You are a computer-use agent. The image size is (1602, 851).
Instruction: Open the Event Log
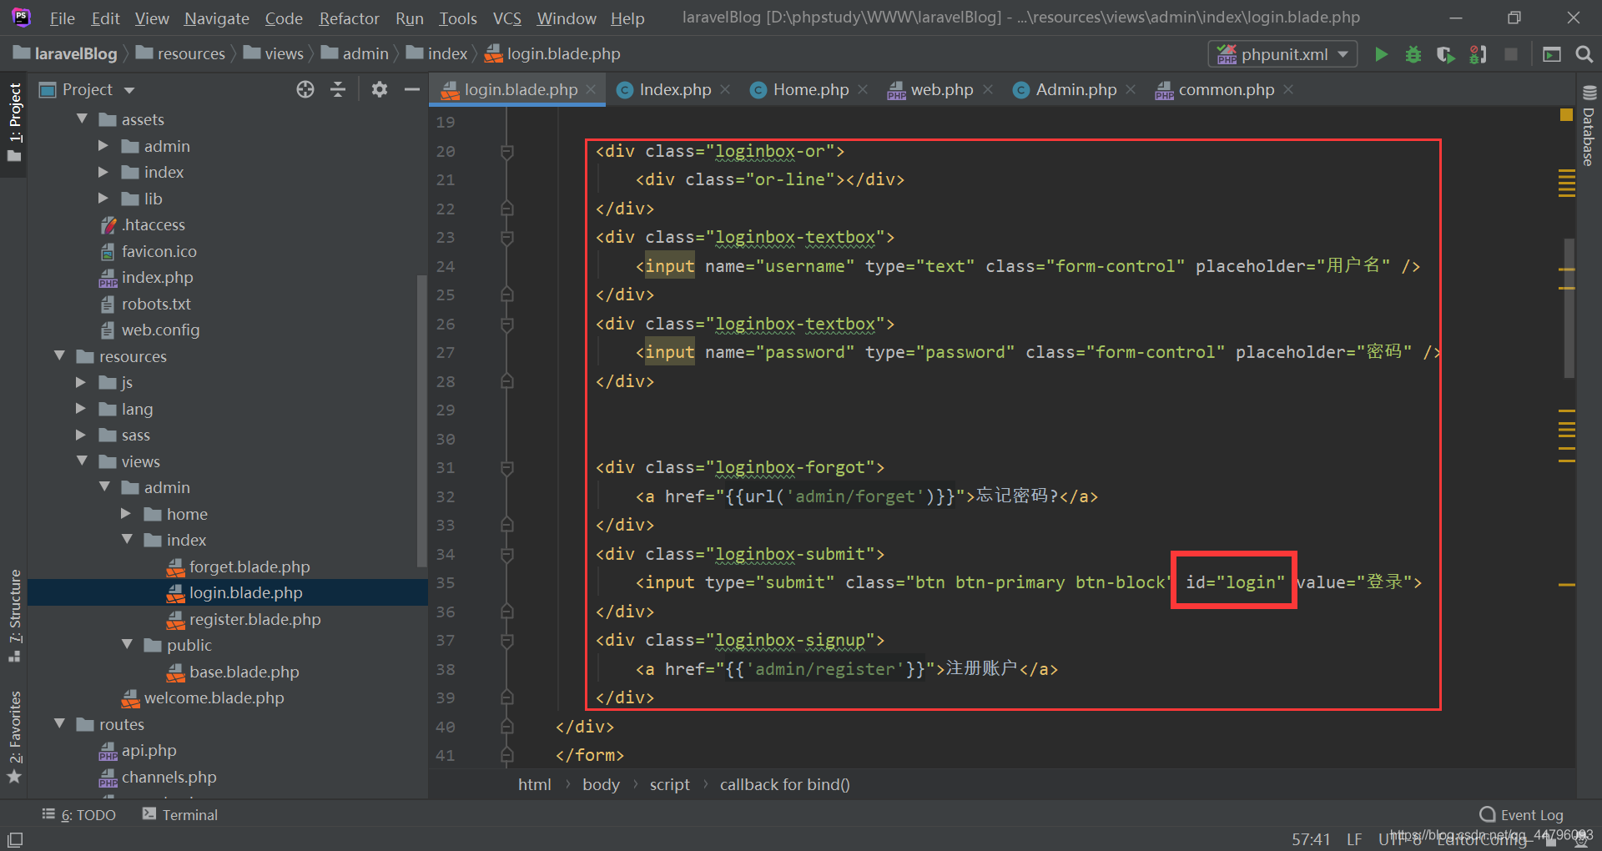[x=1521, y=815]
